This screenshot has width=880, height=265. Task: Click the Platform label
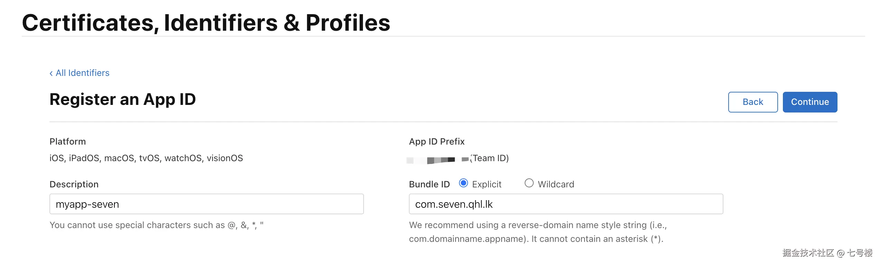point(68,141)
